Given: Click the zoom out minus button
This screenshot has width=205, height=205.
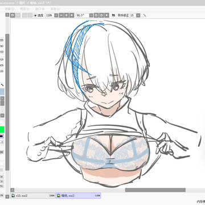Looking at the screenshot, I should point(61,15).
